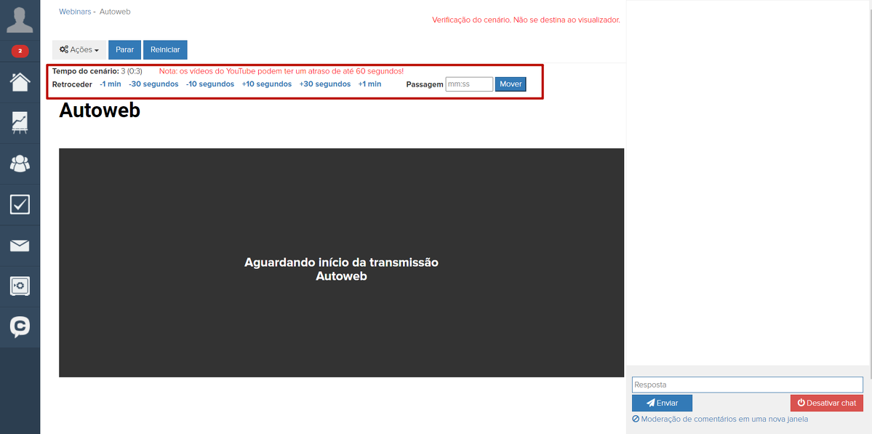Click the red notifications badge
The width and height of the screenshot is (872, 434).
(x=20, y=51)
